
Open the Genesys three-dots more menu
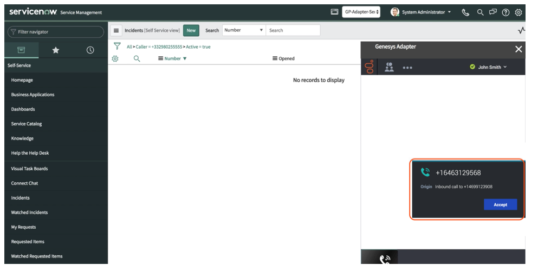click(x=407, y=68)
